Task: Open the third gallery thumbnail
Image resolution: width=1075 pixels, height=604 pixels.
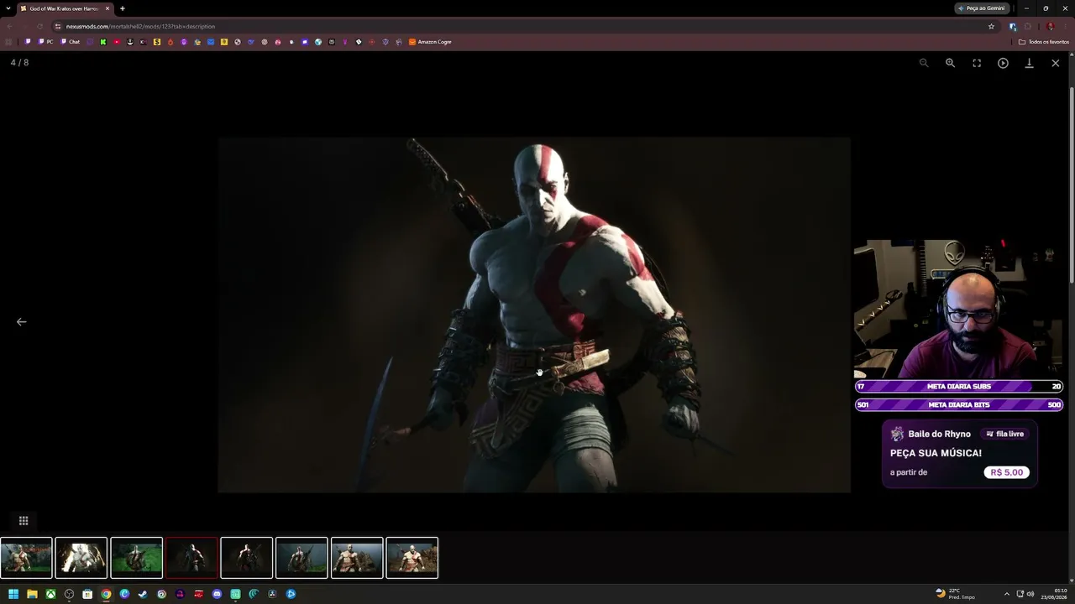Action: [136, 558]
